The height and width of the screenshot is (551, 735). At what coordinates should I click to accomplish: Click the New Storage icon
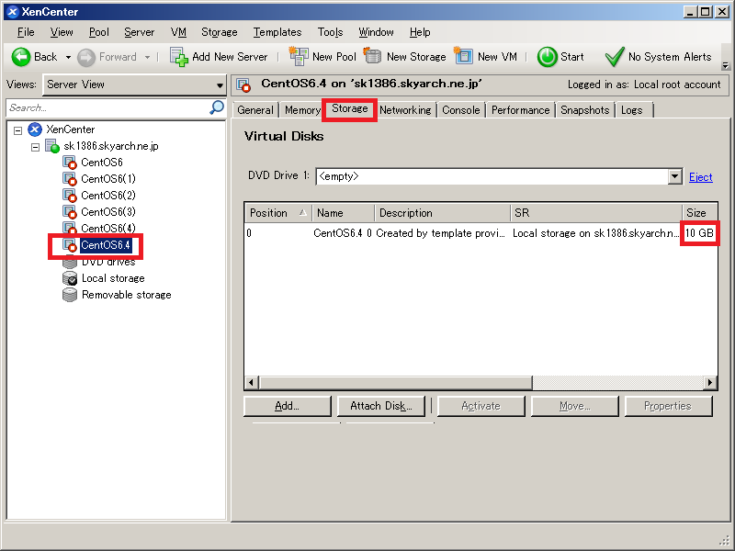tap(372, 56)
